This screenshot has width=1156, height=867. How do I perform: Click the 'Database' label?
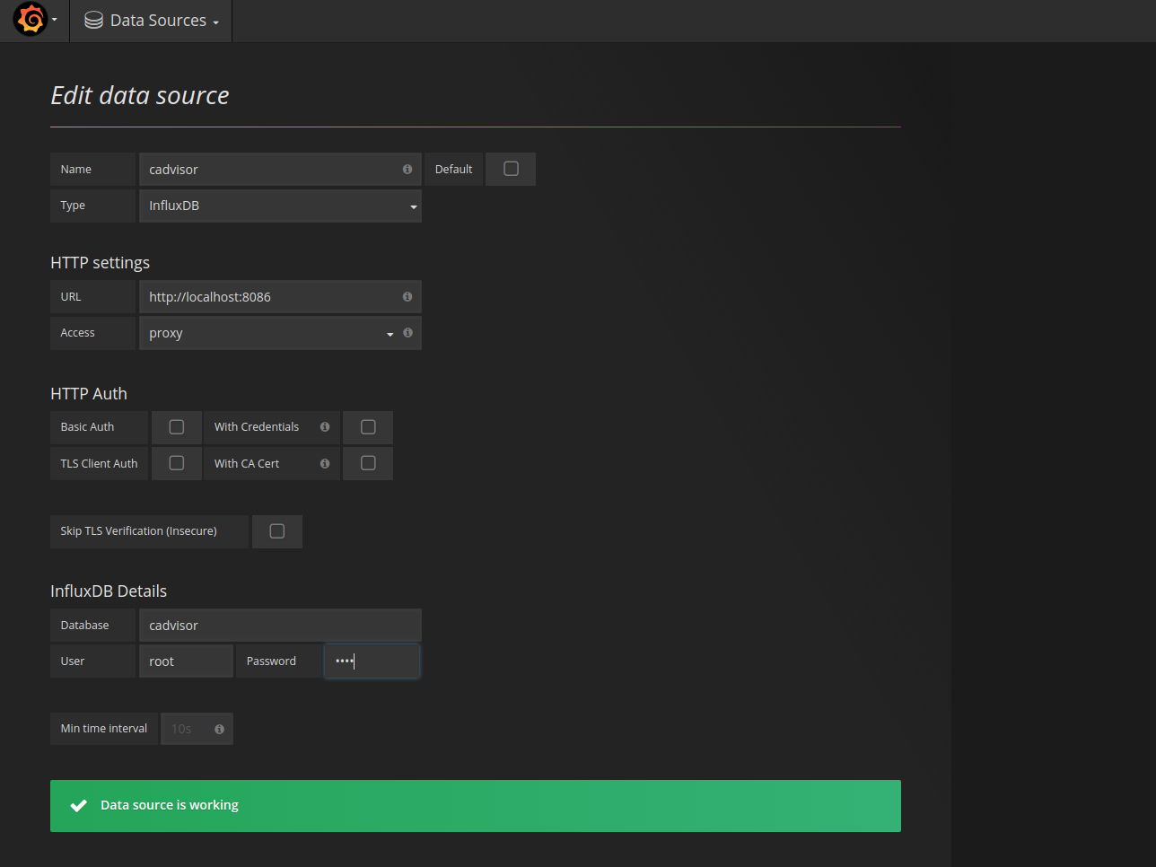[x=84, y=626]
